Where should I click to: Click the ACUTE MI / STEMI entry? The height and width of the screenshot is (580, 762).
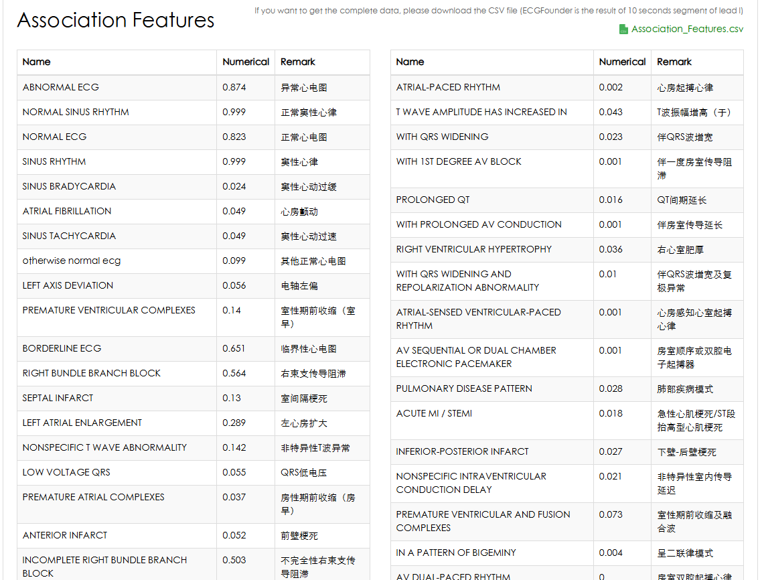tap(434, 413)
